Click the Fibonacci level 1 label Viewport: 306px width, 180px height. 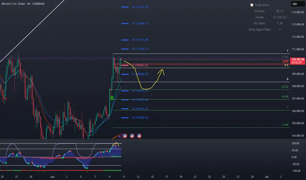coord(288,51)
